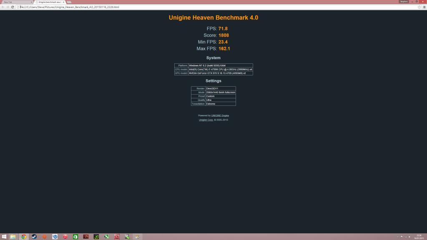Click the Score value 1808

point(224,35)
